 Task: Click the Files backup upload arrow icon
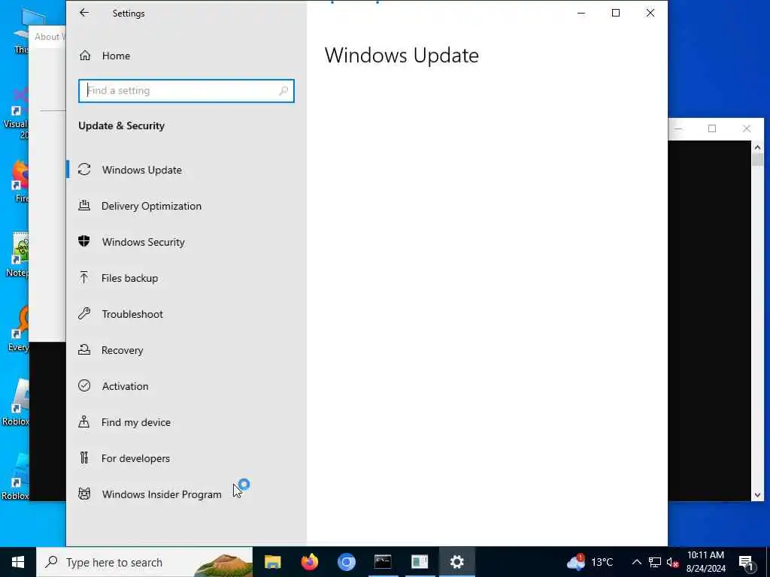pos(84,278)
